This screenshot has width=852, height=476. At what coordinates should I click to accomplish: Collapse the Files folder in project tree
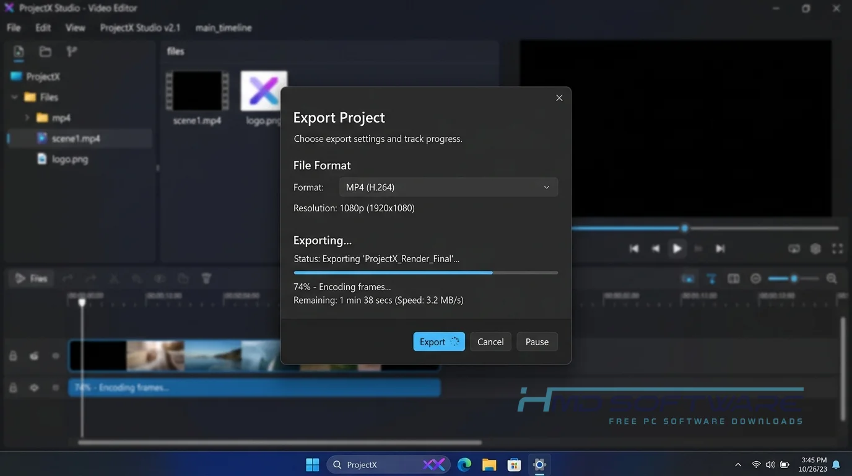[x=14, y=97]
